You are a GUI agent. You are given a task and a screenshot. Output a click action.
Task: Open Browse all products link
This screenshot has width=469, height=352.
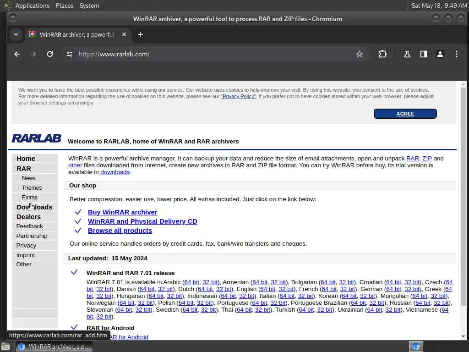point(120,231)
